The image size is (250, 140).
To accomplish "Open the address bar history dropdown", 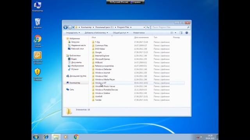I will pyautogui.click(x=144, y=27).
